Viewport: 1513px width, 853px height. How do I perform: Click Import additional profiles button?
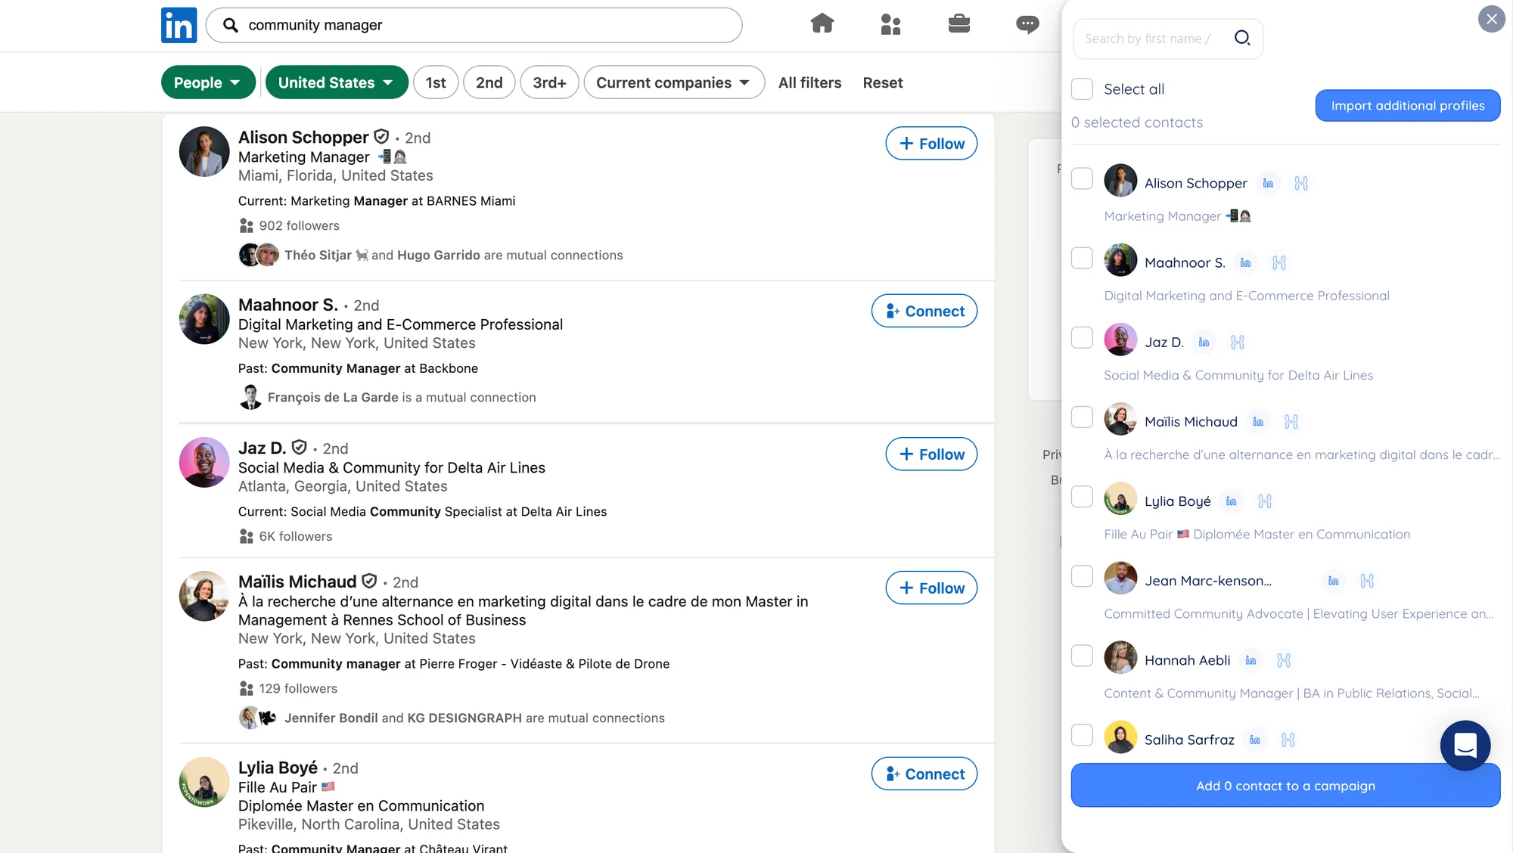[1408, 106]
